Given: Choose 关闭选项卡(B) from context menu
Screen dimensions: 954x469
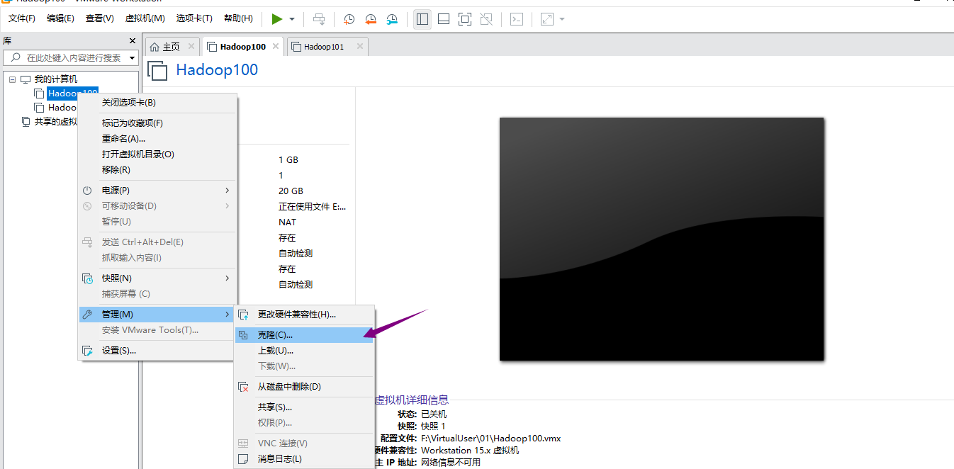Looking at the screenshot, I should point(157,103).
